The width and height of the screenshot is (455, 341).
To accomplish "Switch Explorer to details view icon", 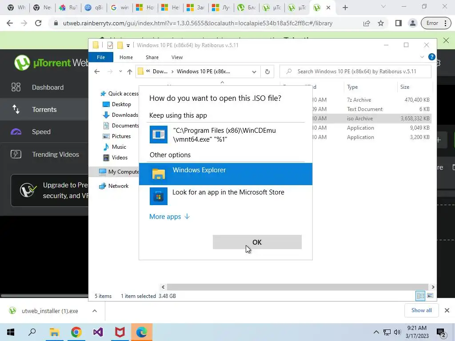I will coord(420,295).
